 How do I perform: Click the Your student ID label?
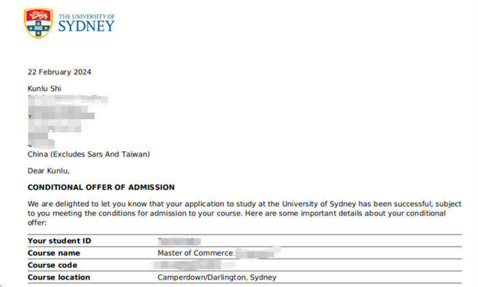pos(59,241)
